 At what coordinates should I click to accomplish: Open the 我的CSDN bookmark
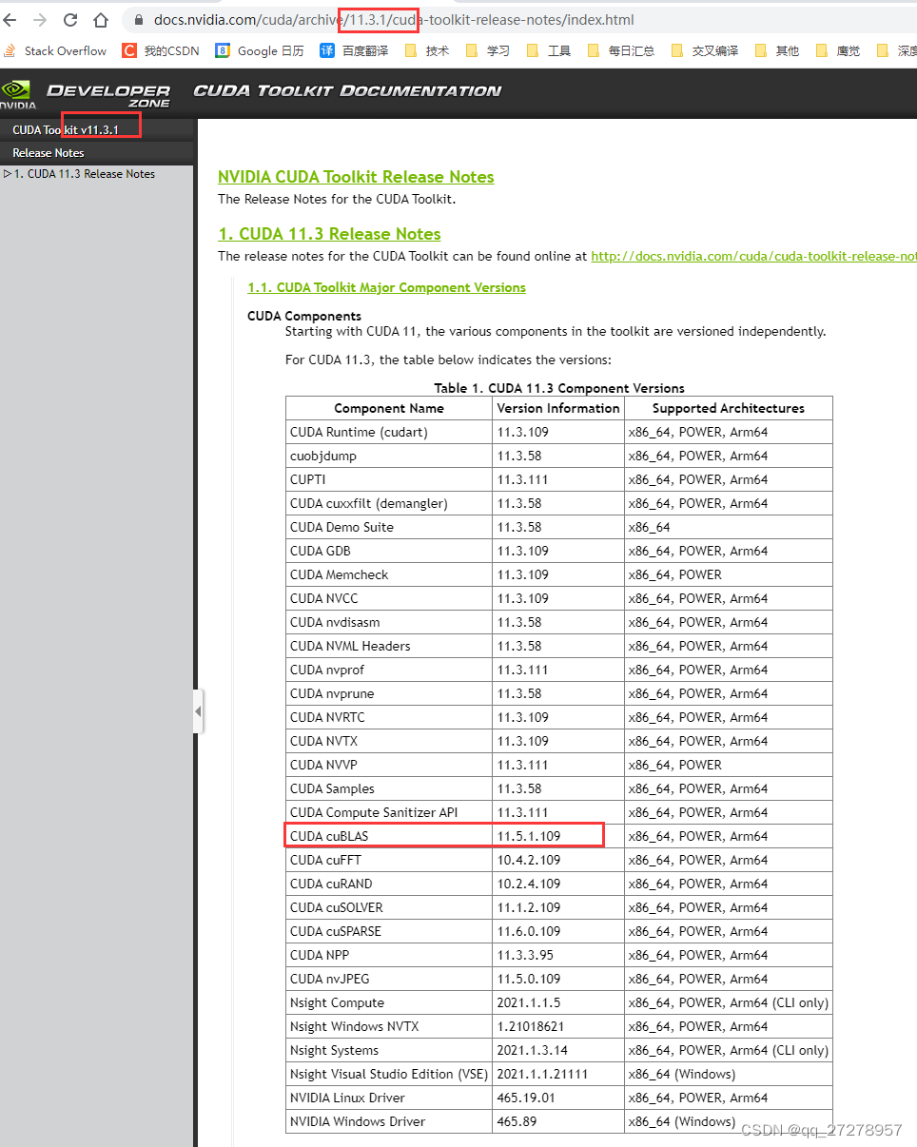click(x=158, y=51)
